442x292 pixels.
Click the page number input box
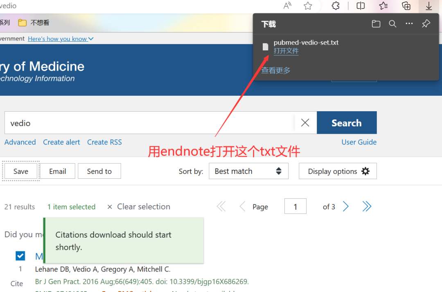[295, 207]
